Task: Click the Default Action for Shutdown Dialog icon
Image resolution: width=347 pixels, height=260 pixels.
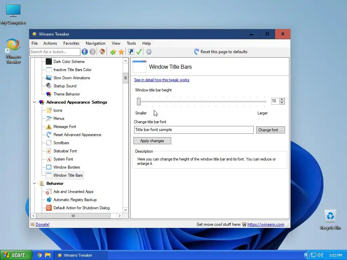Action: point(49,208)
